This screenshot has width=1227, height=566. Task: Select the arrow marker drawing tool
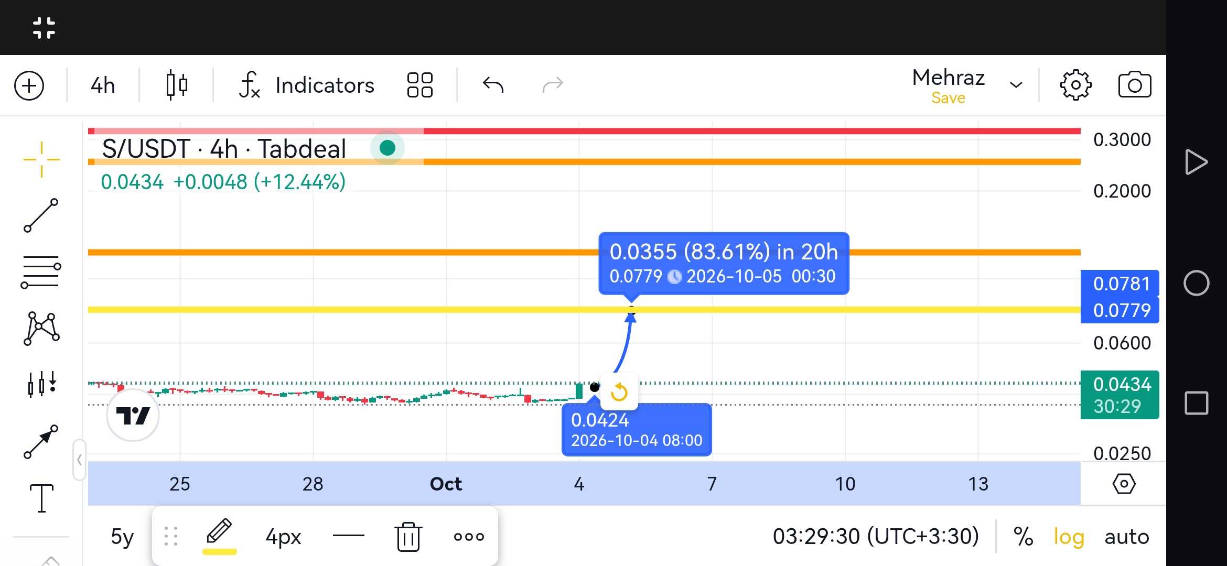point(41,442)
